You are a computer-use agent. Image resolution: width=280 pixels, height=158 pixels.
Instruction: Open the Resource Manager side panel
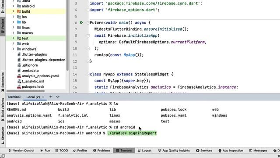pos(3,7)
